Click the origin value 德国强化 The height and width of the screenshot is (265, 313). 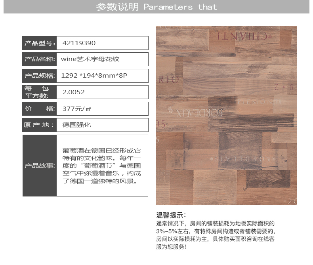[x=76, y=125]
